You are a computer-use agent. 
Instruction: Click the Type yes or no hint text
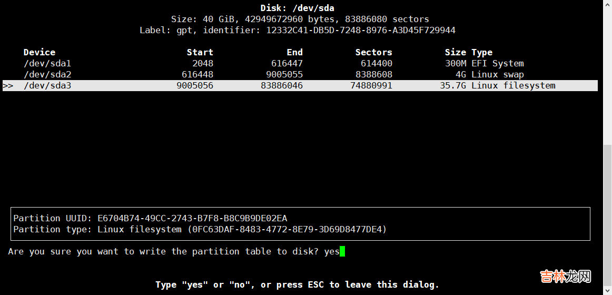297,284
